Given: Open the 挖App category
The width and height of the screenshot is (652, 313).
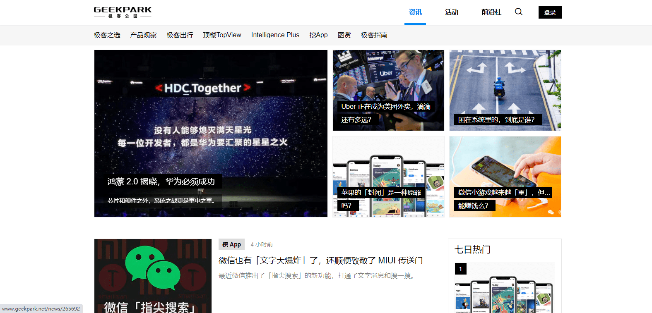Looking at the screenshot, I should point(318,35).
